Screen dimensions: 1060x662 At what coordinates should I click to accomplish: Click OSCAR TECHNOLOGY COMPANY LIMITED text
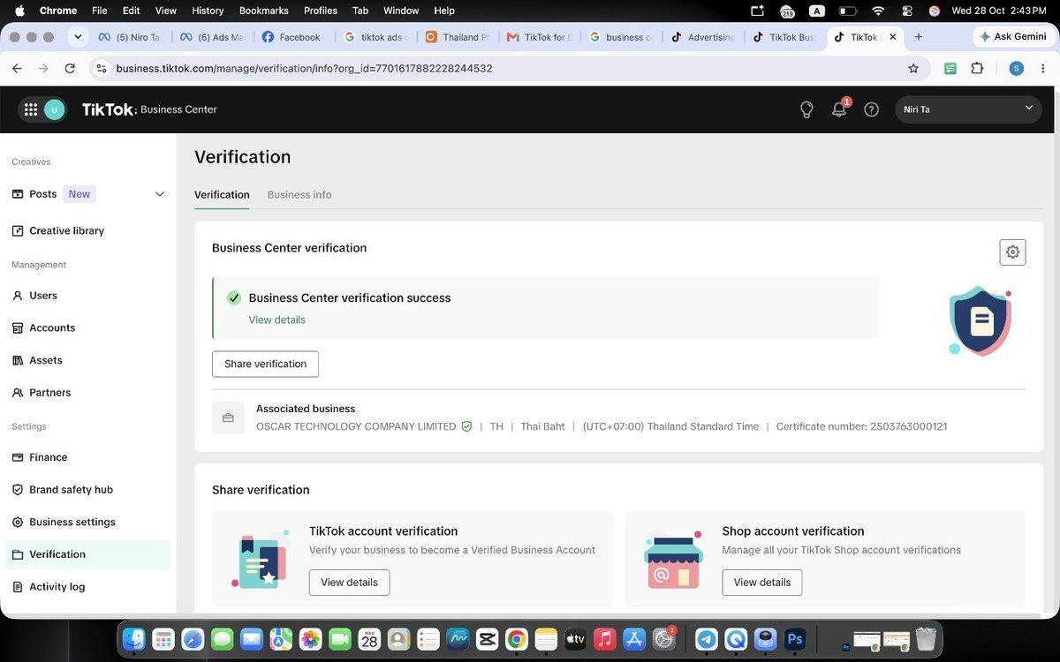tap(356, 426)
